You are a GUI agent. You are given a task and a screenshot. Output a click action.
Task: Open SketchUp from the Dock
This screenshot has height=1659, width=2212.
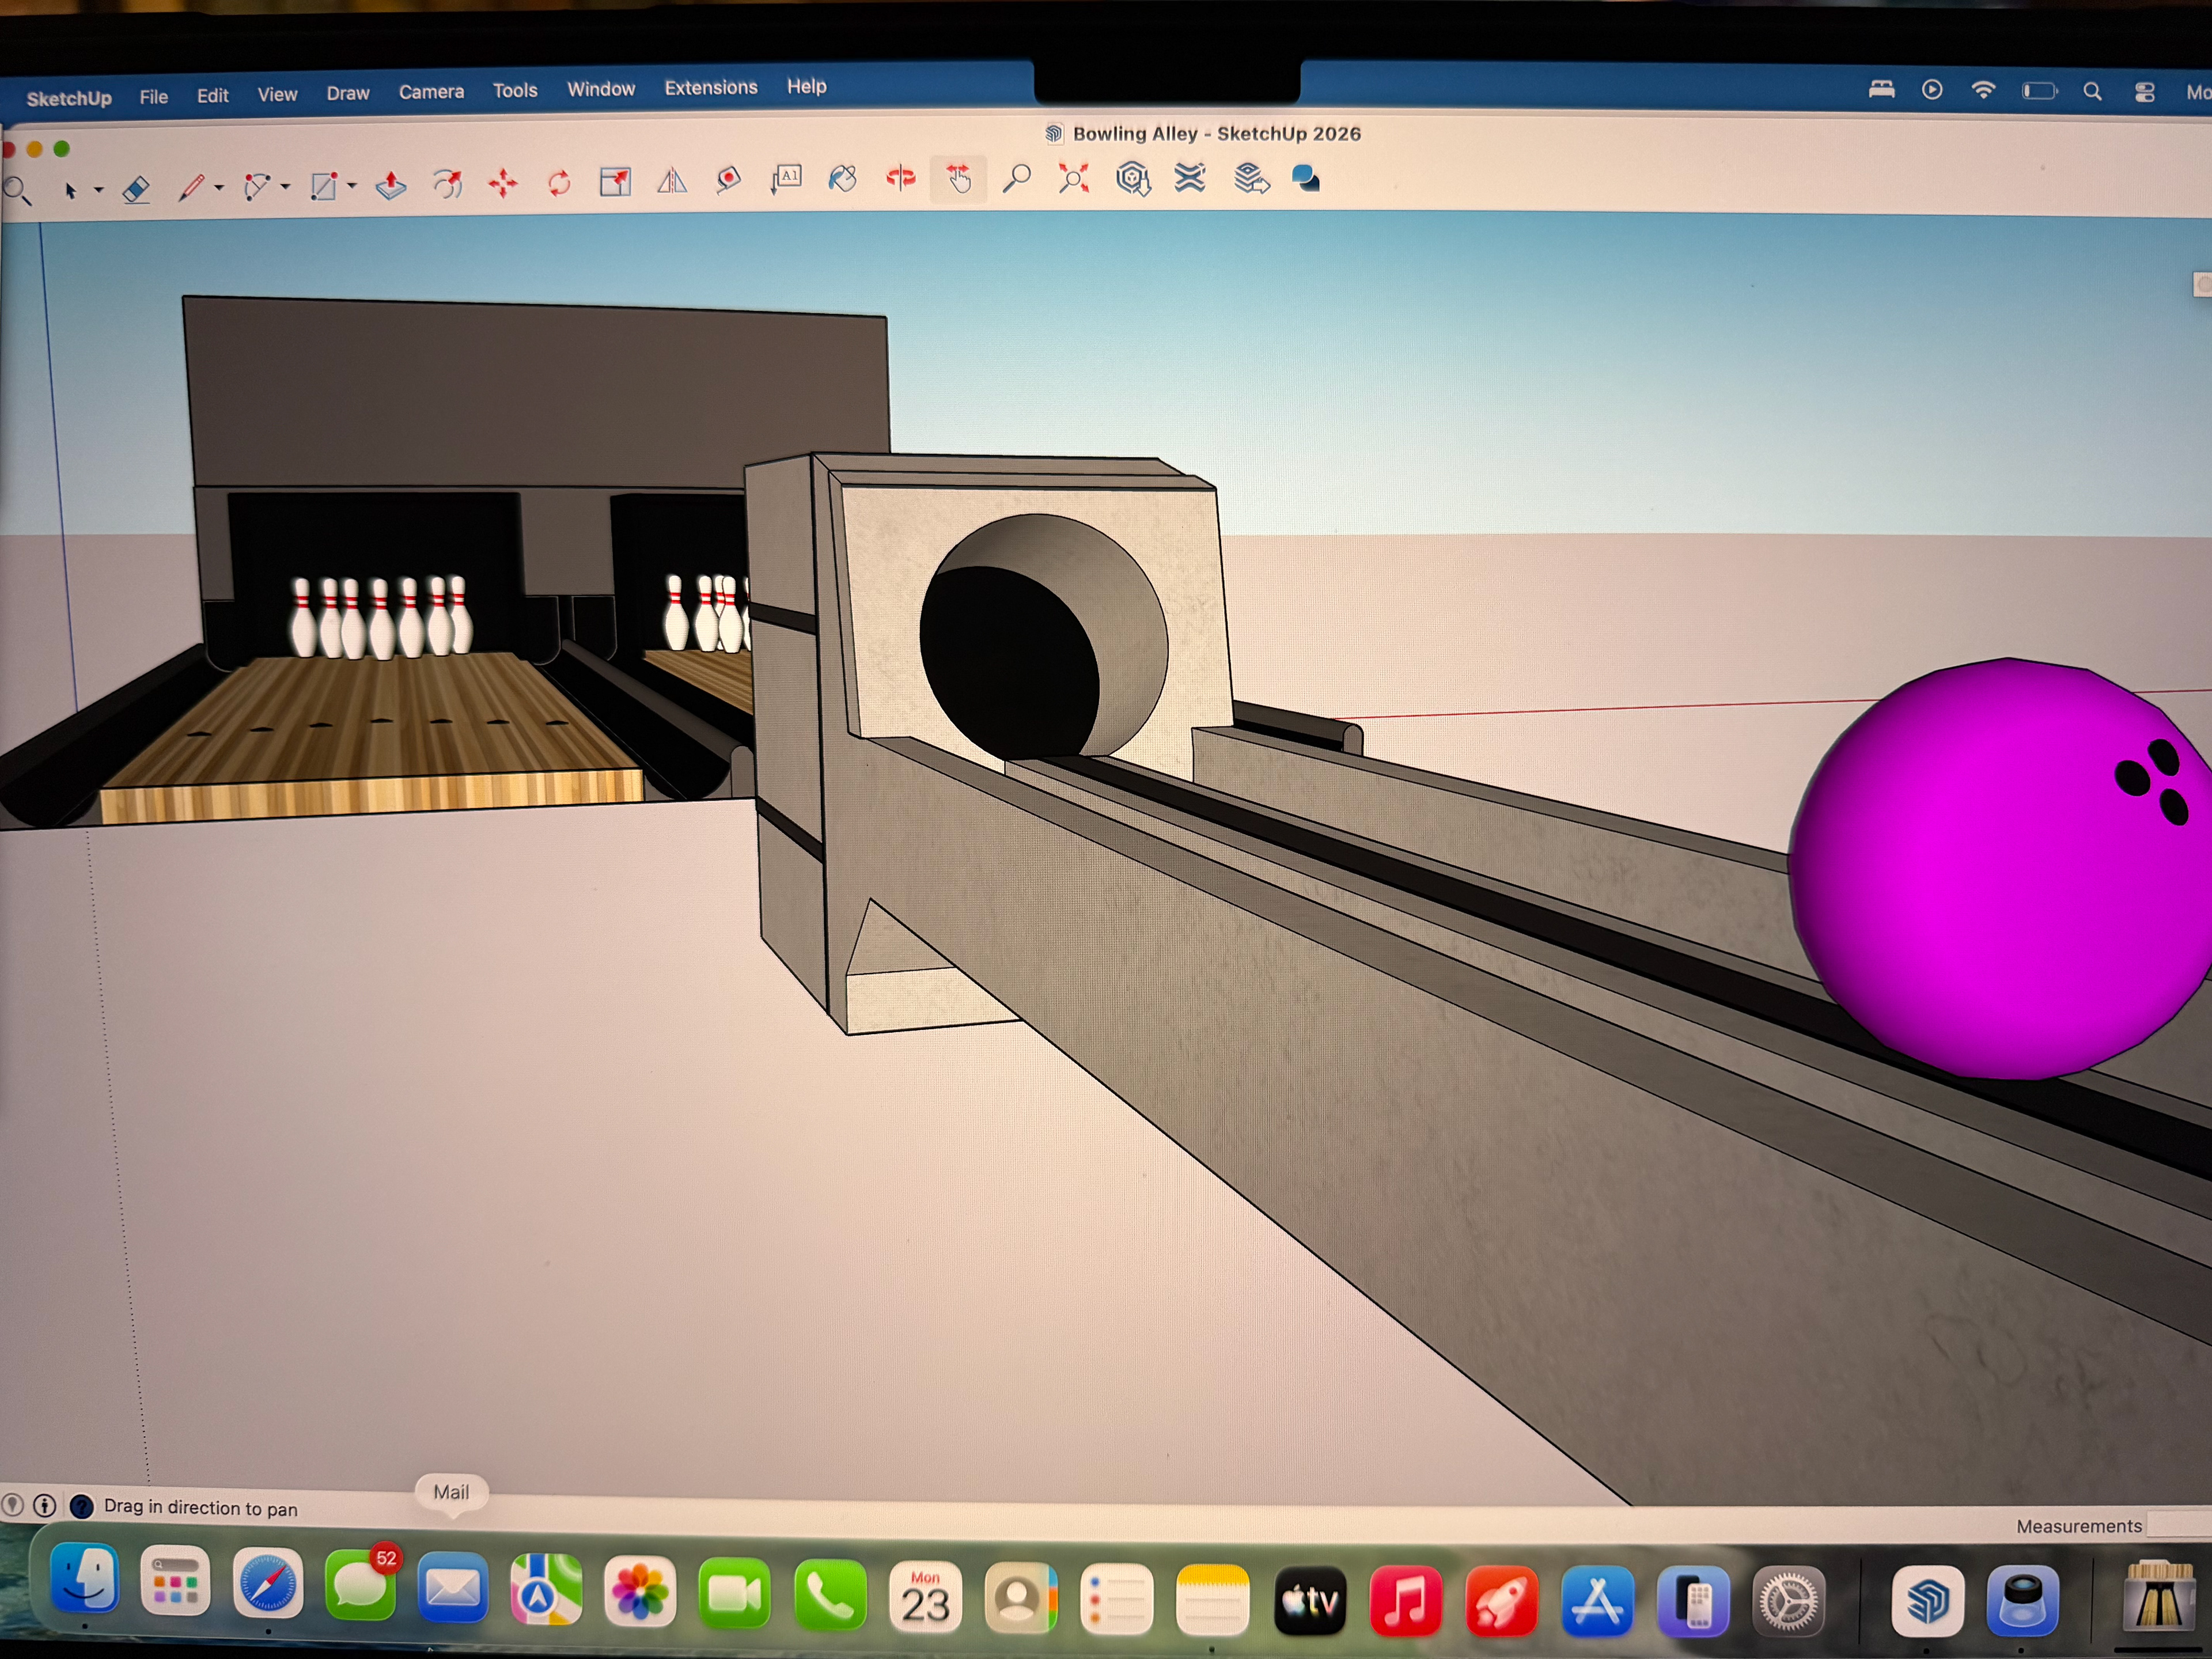1927,1601
